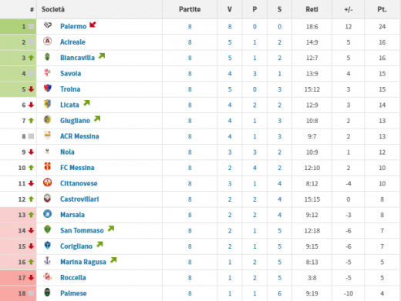Click the Marsala blue crest icon
This screenshot has height=301, width=401.
coord(48,214)
